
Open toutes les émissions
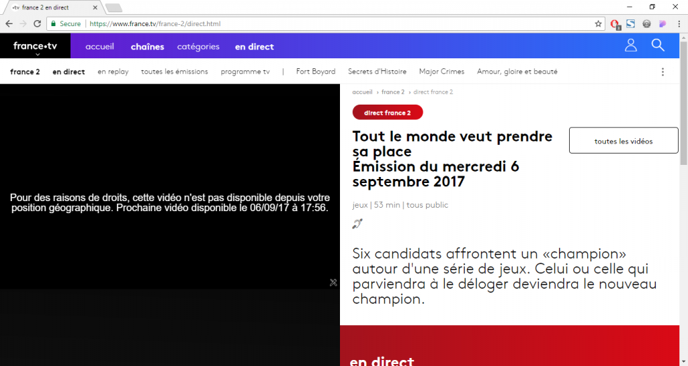tap(175, 71)
